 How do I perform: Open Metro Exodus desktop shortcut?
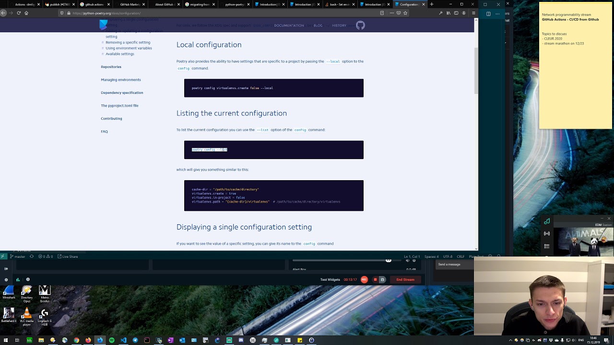[45, 294]
